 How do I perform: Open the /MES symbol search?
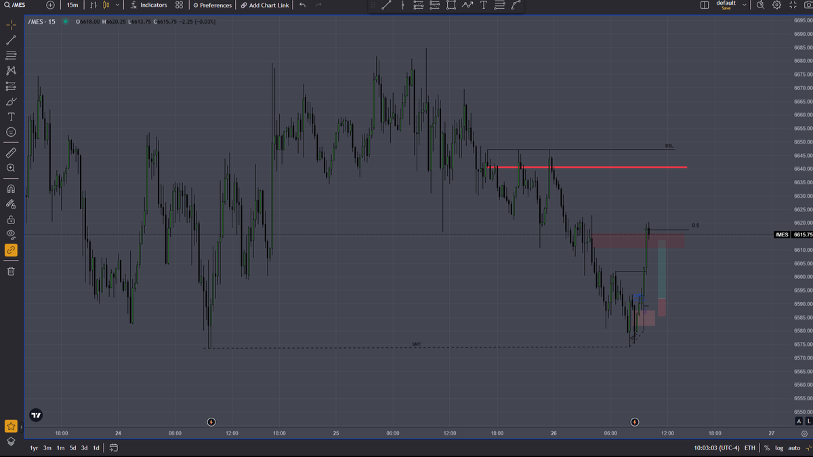click(x=14, y=5)
